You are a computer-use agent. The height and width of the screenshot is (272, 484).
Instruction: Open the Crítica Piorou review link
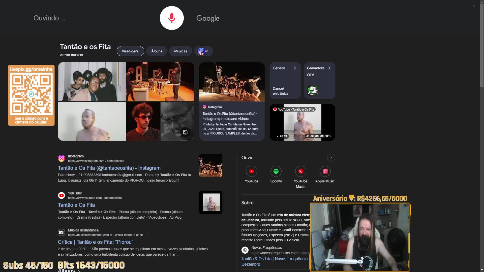click(96, 242)
